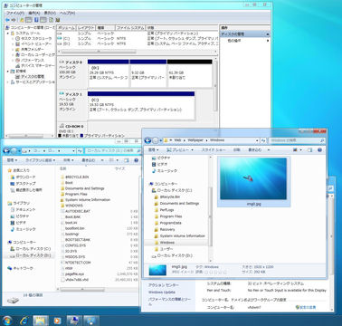This screenshot has width=342, height=326.
Task: Collapse 記憶域 tree node
Action: coord(8,72)
